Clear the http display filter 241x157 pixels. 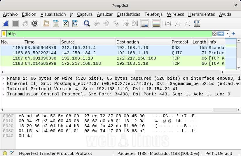(214, 34)
